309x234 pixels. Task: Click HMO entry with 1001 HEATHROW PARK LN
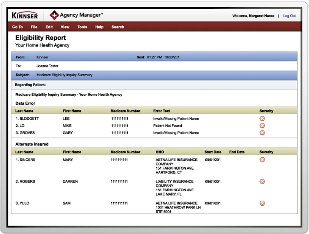click(178, 207)
